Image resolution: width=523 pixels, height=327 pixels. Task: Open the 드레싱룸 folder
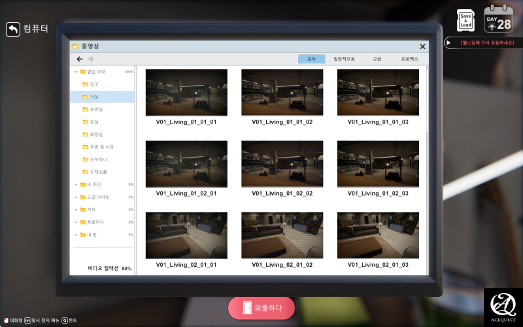pyautogui.click(x=98, y=171)
